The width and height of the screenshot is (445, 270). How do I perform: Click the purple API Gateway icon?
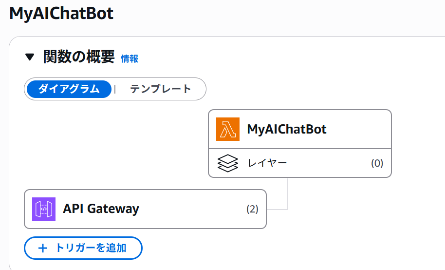pos(44,209)
